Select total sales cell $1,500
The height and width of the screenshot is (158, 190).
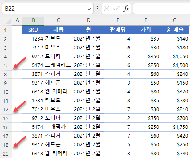pos(174,65)
